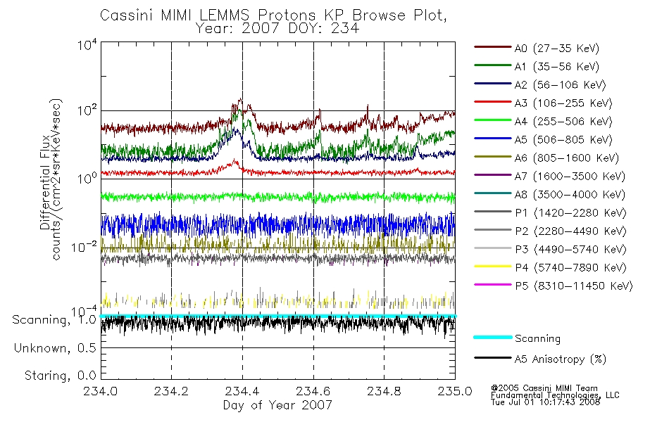Screen dimensions: 669x422
Task: Click the Differential Flux y-axis title
Action: (x=45, y=182)
